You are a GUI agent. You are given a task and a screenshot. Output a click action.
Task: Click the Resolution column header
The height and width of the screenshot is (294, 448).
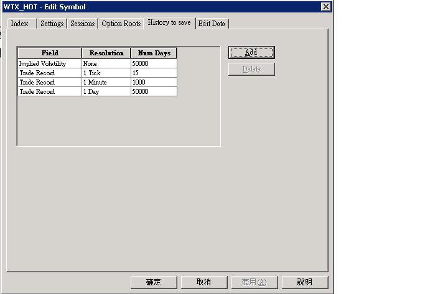click(x=106, y=53)
